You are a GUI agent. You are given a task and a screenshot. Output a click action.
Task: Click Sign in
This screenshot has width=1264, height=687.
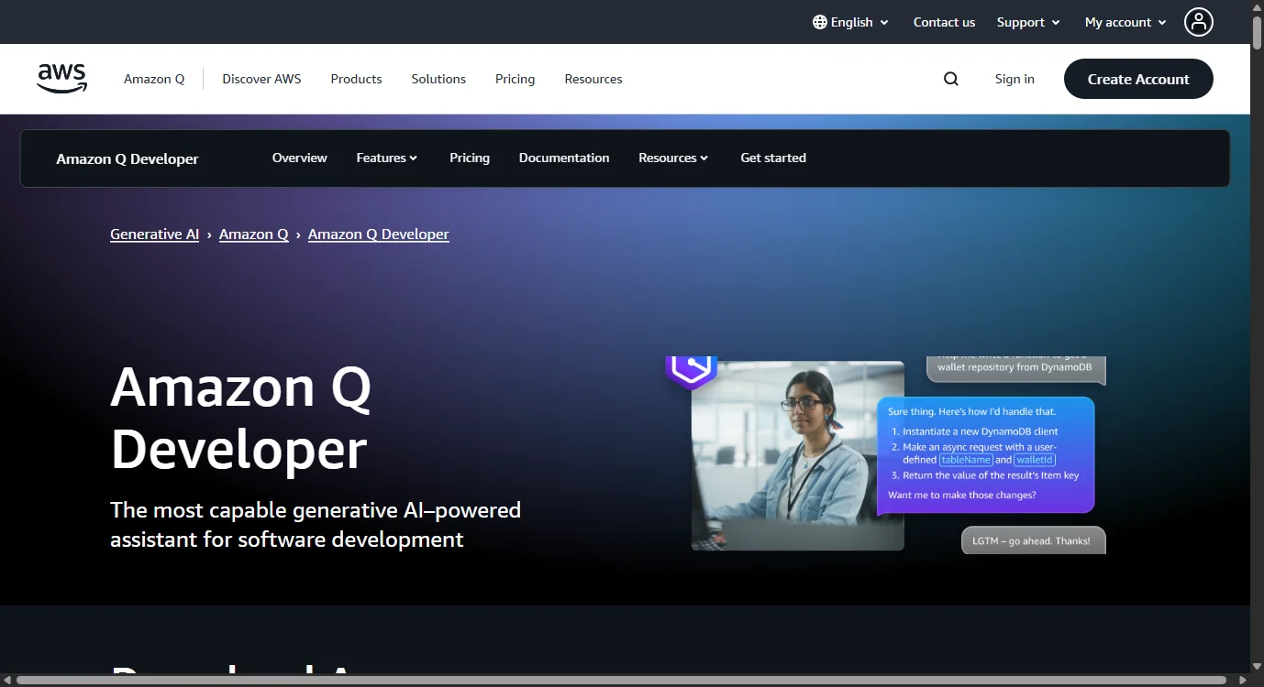coord(1014,79)
